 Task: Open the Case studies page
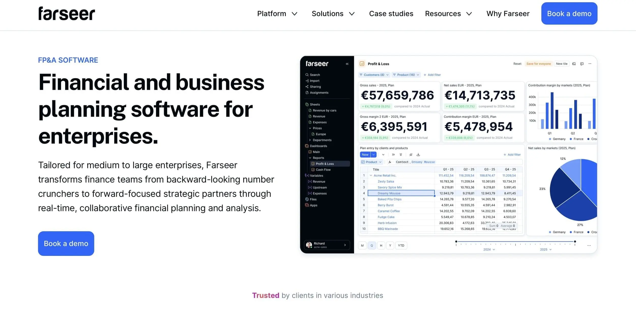coord(391,13)
